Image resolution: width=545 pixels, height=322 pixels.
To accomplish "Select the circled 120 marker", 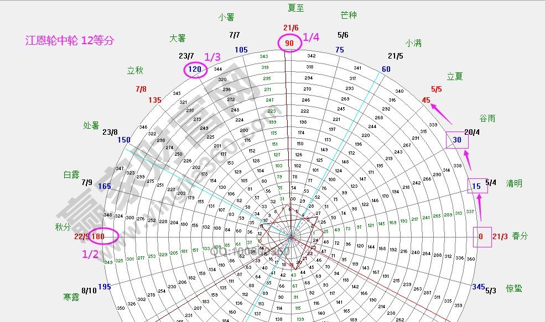I will point(194,70).
